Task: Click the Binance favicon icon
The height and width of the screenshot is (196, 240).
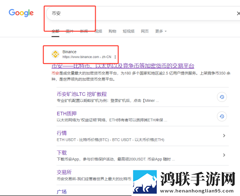Action: (x=55, y=54)
